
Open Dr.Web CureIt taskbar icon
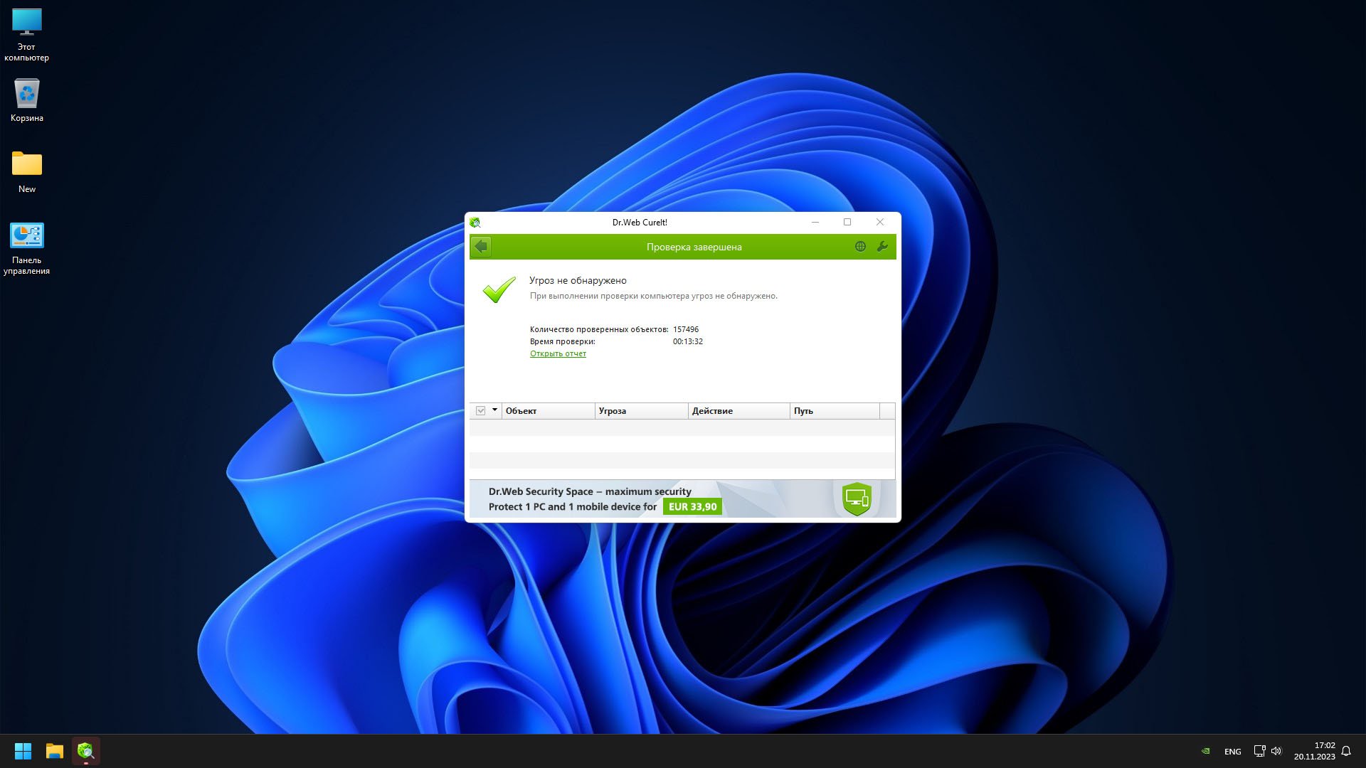tap(86, 751)
